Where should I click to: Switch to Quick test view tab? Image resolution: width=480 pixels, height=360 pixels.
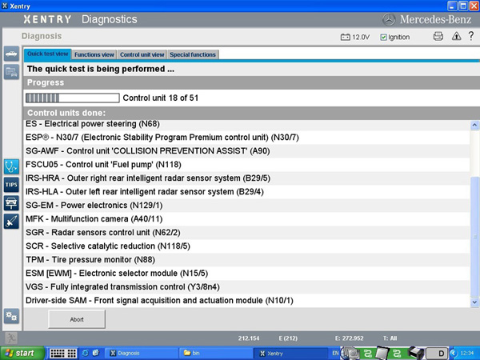pyautogui.click(x=47, y=54)
